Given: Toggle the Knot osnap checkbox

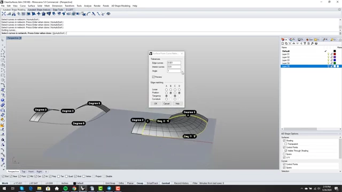Looking at the screenshot, I should (x=75, y=177).
